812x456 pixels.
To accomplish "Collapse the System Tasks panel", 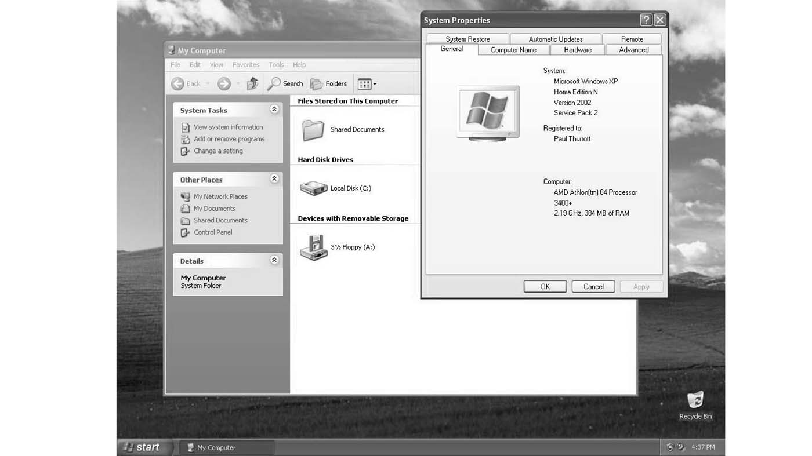I will [274, 110].
